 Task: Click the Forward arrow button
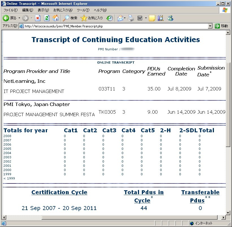(x=25, y=18)
